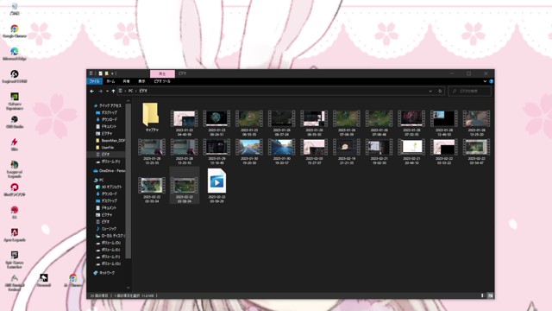Select ボリューム (D:) drive

pos(108,243)
